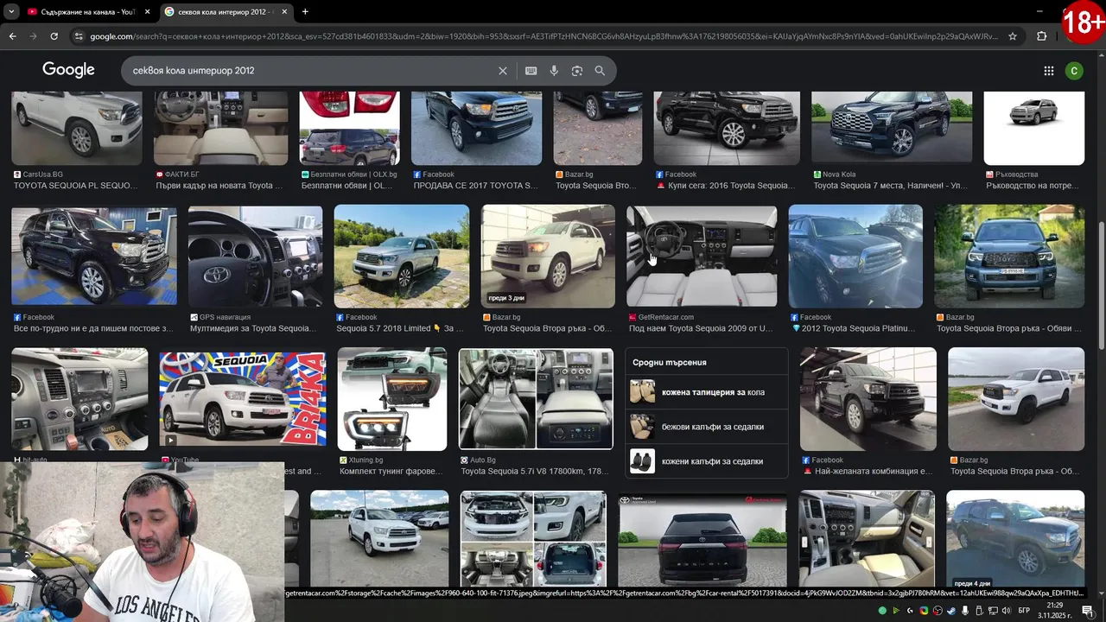1106x622 pixels.
Task: Open the 2012 Toyota Sequoia Platinum image
Action: point(855,257)
